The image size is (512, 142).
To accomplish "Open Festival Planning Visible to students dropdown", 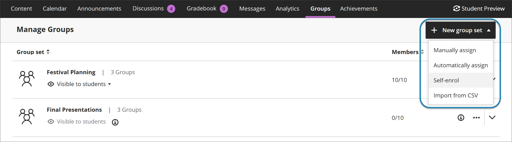I will [84, 84].
